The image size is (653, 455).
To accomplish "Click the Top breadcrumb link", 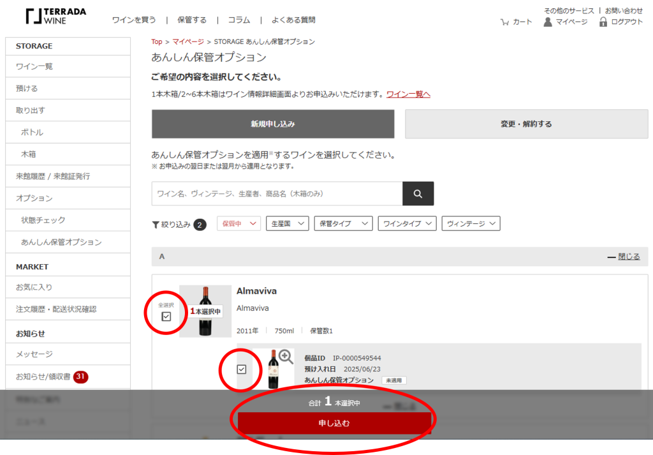I will point(157,41).
